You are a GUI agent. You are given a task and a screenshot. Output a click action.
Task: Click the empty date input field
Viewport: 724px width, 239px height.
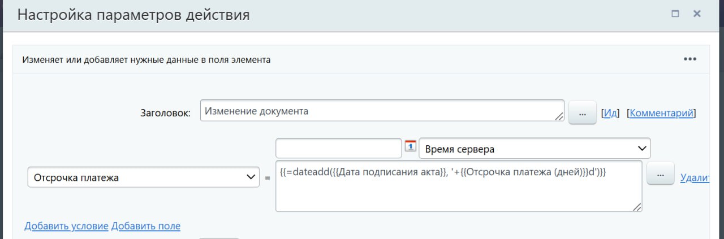[x=338, y=149]
